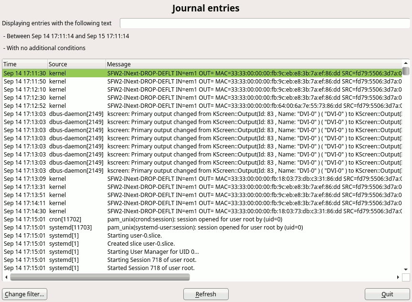The height and width of the screenshot is (302, 412).
Task: Click the Message column header
Action: coord(253,64)
